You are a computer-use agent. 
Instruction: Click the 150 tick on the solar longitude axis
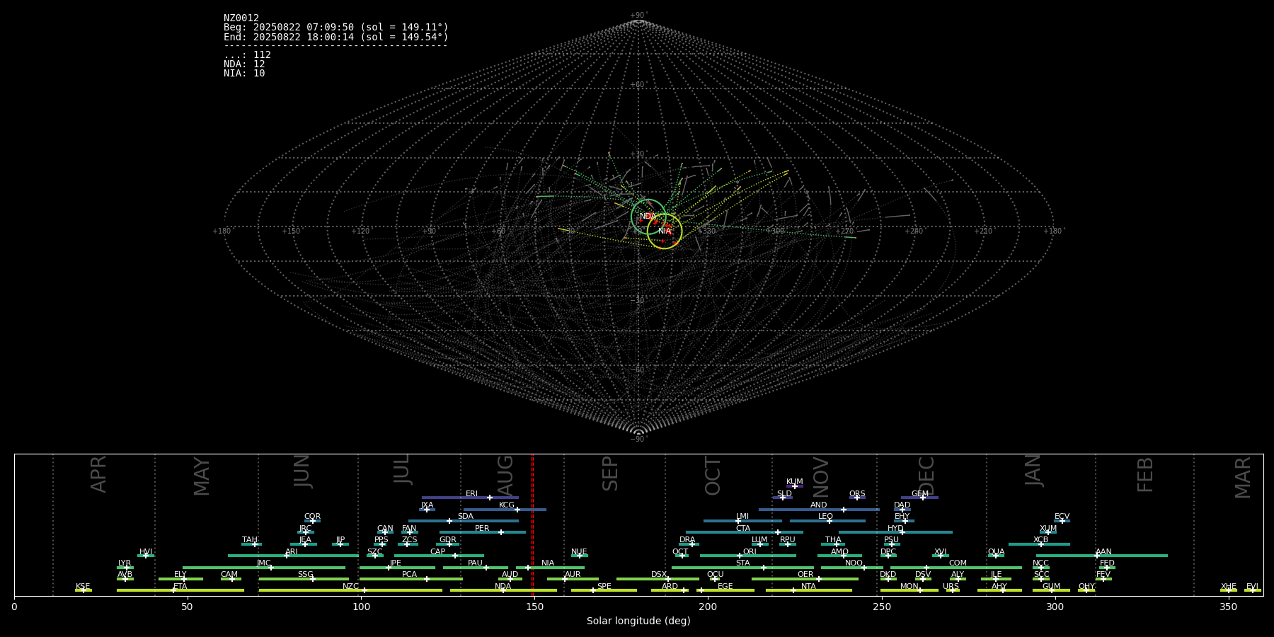click(x=534, y=607)
